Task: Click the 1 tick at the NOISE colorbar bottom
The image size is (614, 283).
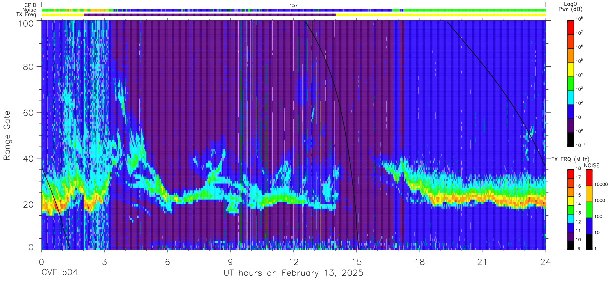Action: point(596,248)
